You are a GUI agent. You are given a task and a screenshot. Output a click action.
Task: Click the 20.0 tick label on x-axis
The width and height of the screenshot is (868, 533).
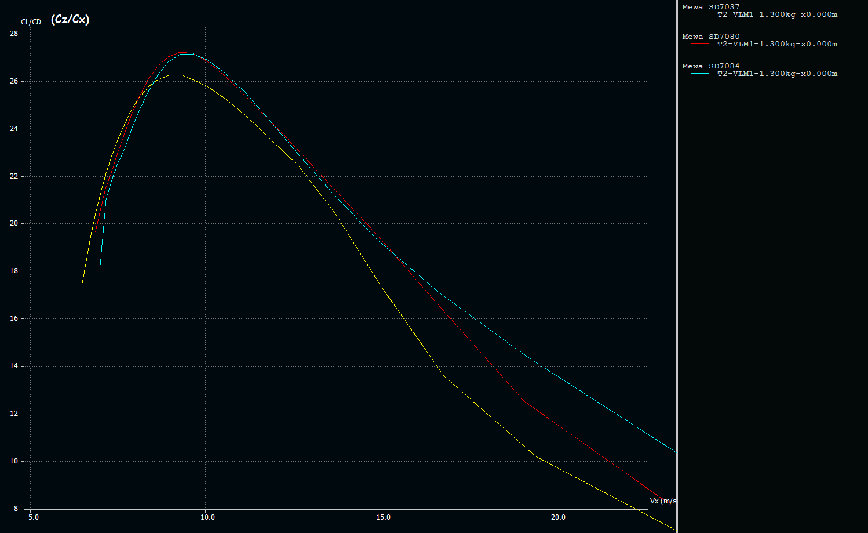click(558, 517)
